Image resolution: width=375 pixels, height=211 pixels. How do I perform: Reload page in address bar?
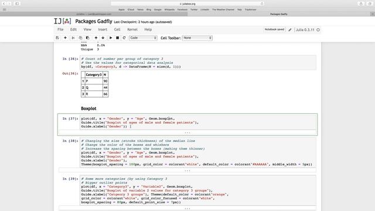pyautogui.click(x=262, y=4)
